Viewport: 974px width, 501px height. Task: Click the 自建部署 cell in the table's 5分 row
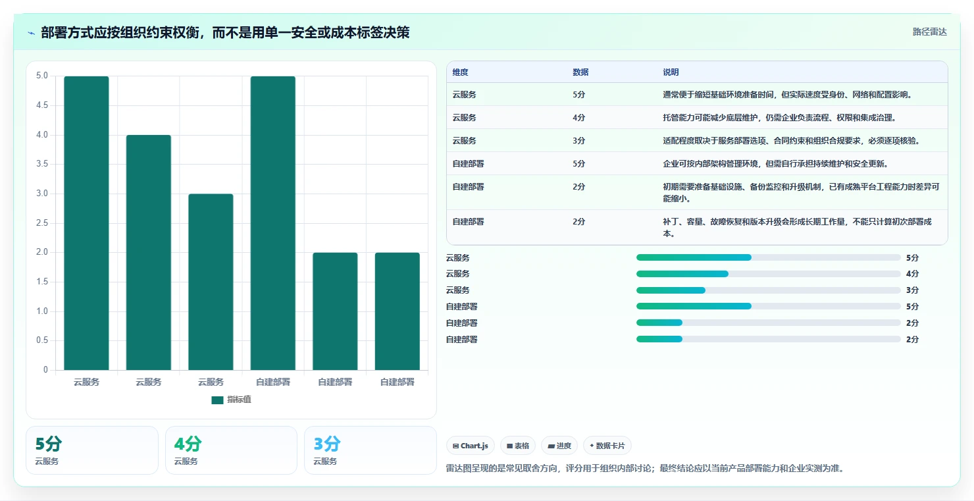click(x=469, y=164)
